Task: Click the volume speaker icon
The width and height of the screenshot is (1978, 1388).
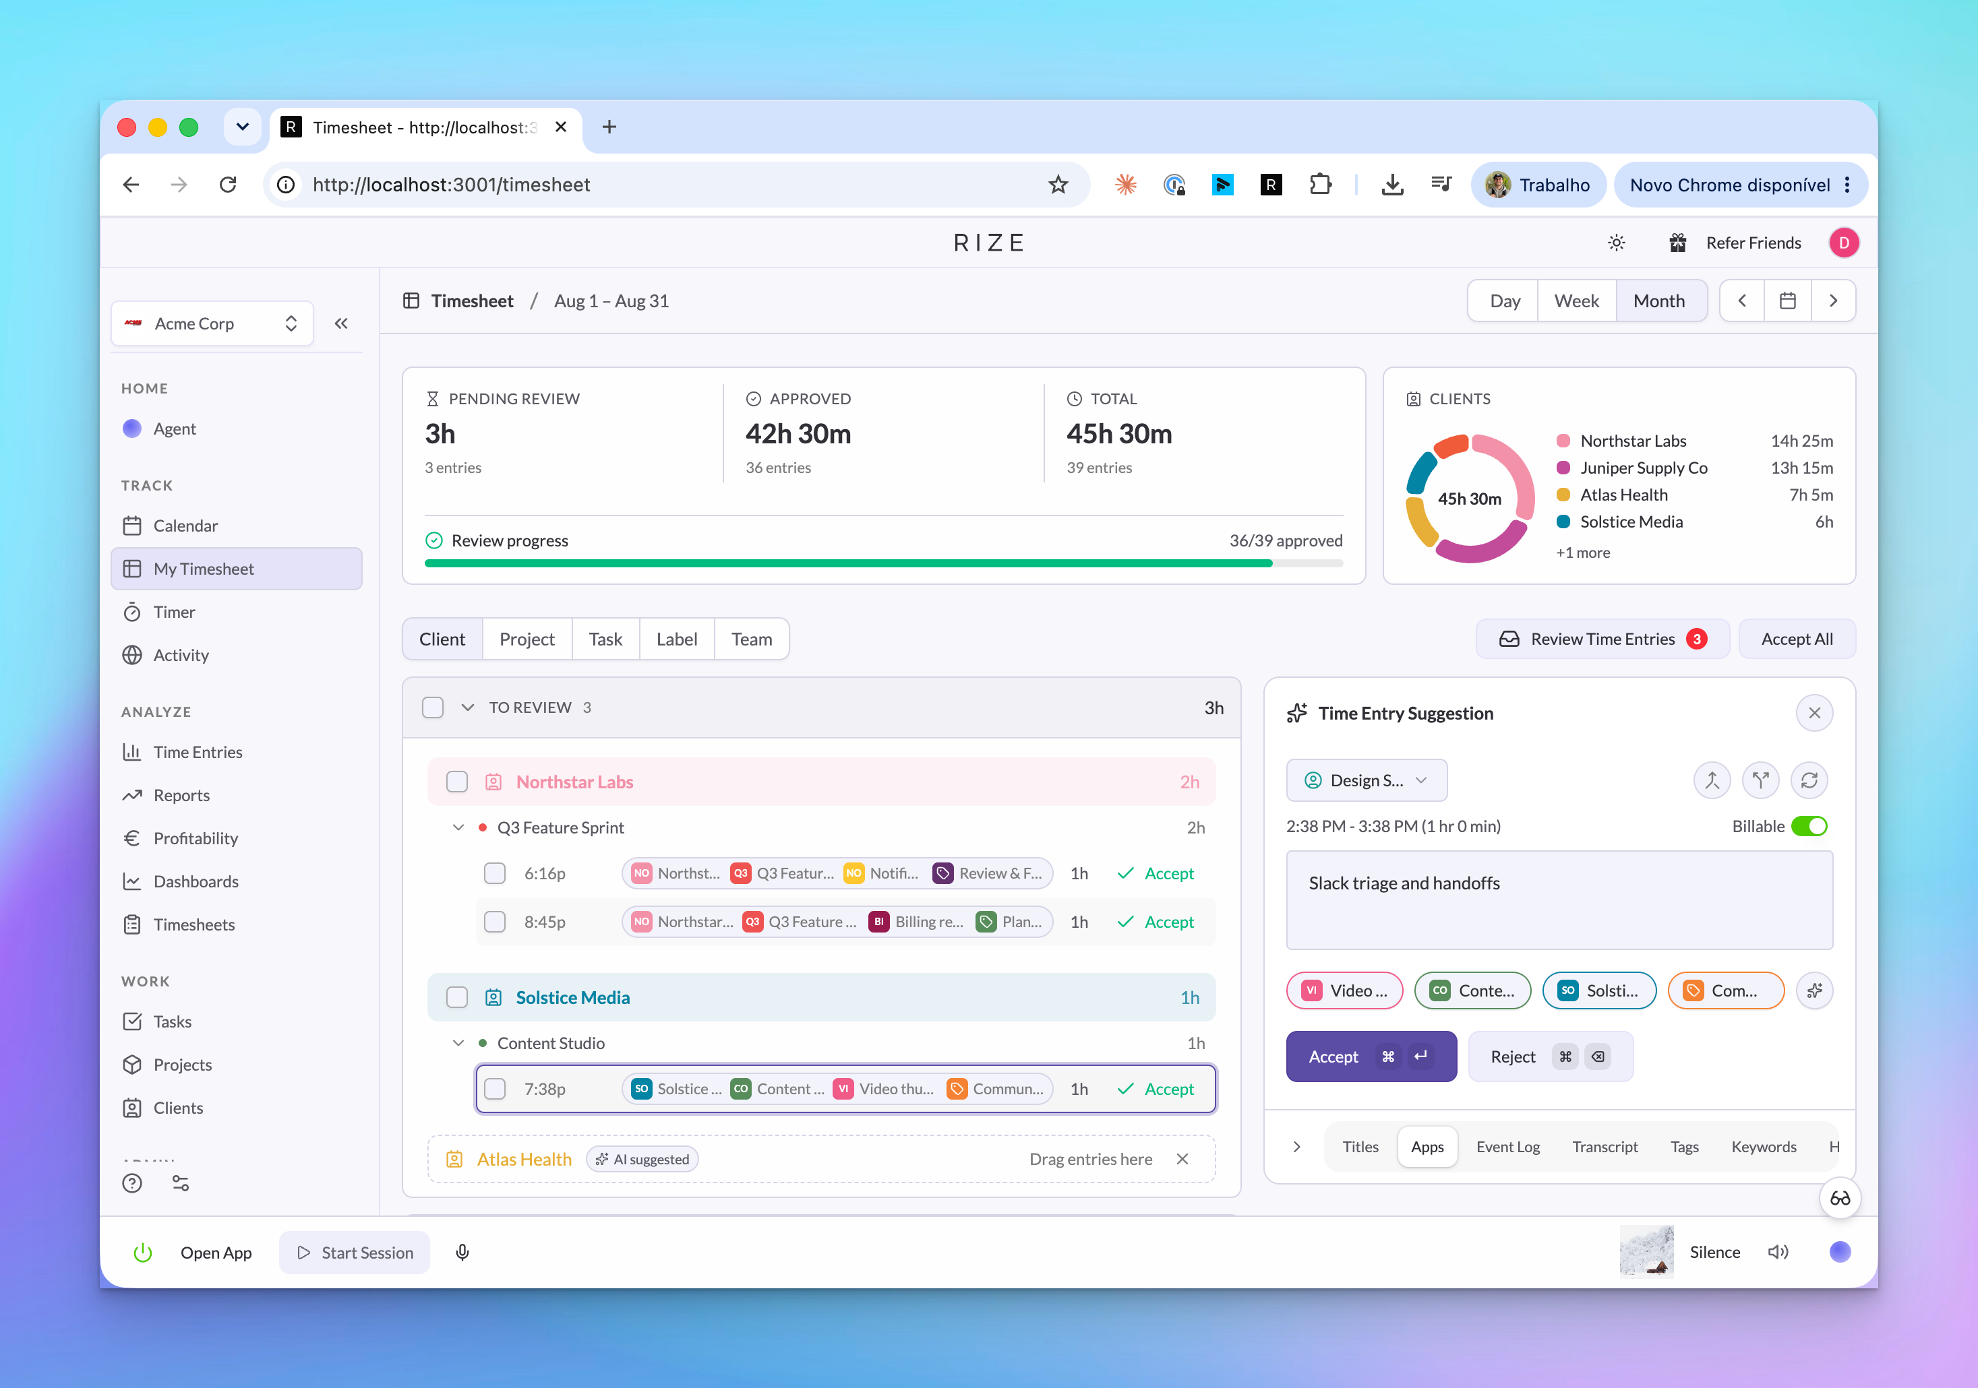Action: pos(1778,1252)
